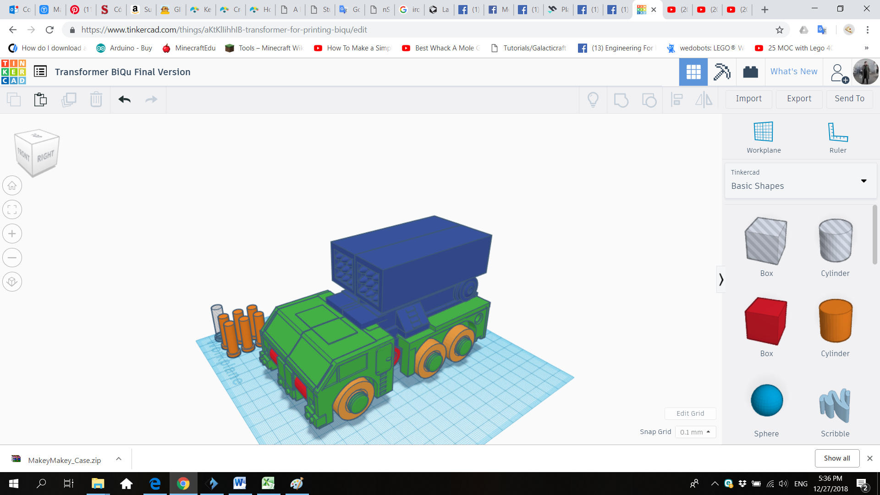Click the shapes panel scrollbar
Screen dimensions: 880x495
[x=874, y=235]
